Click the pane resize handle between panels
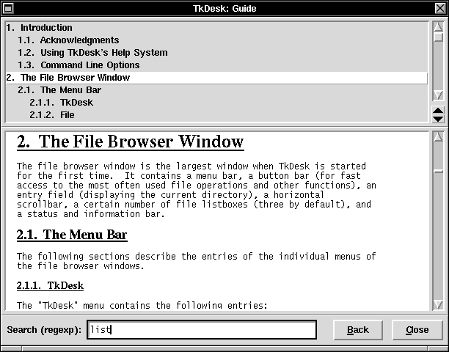 click(438, 114)
